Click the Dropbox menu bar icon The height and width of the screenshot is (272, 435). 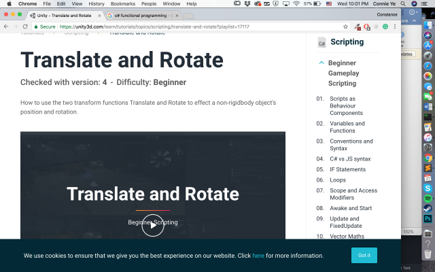pyautogui.click(x=247, y=3)
